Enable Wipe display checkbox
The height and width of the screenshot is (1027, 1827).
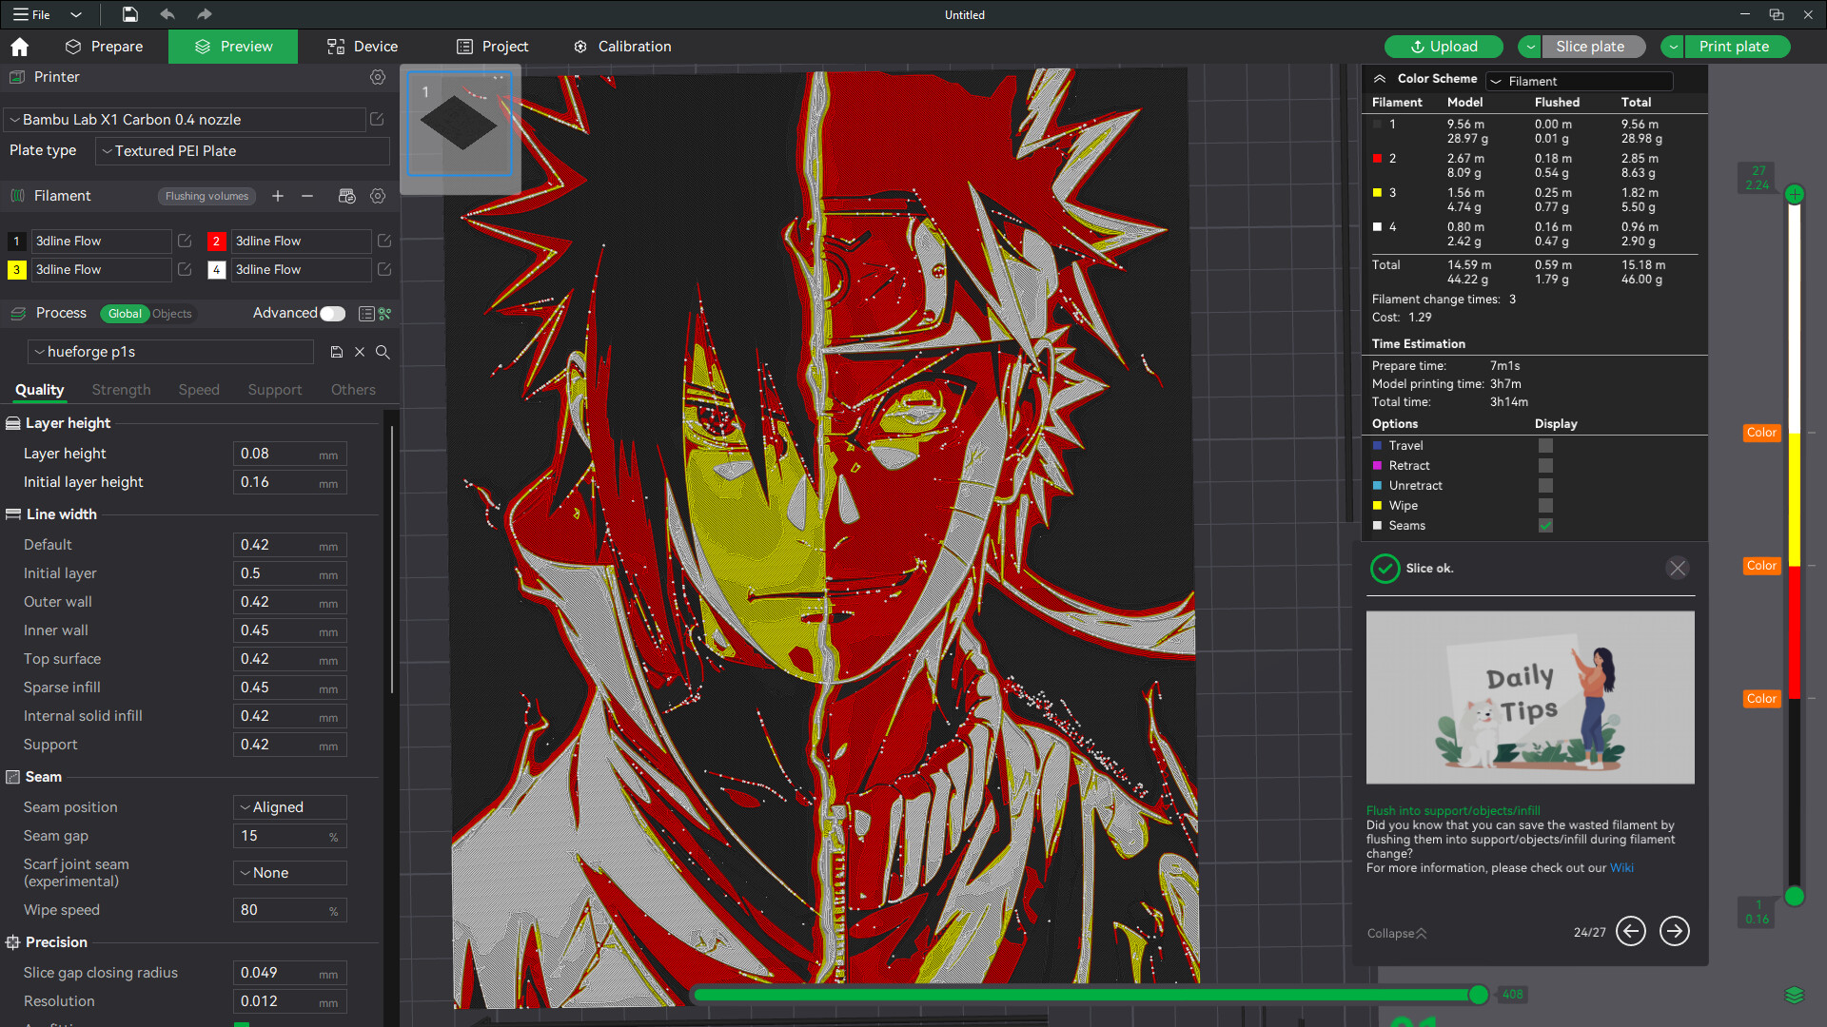point(1545,506)
